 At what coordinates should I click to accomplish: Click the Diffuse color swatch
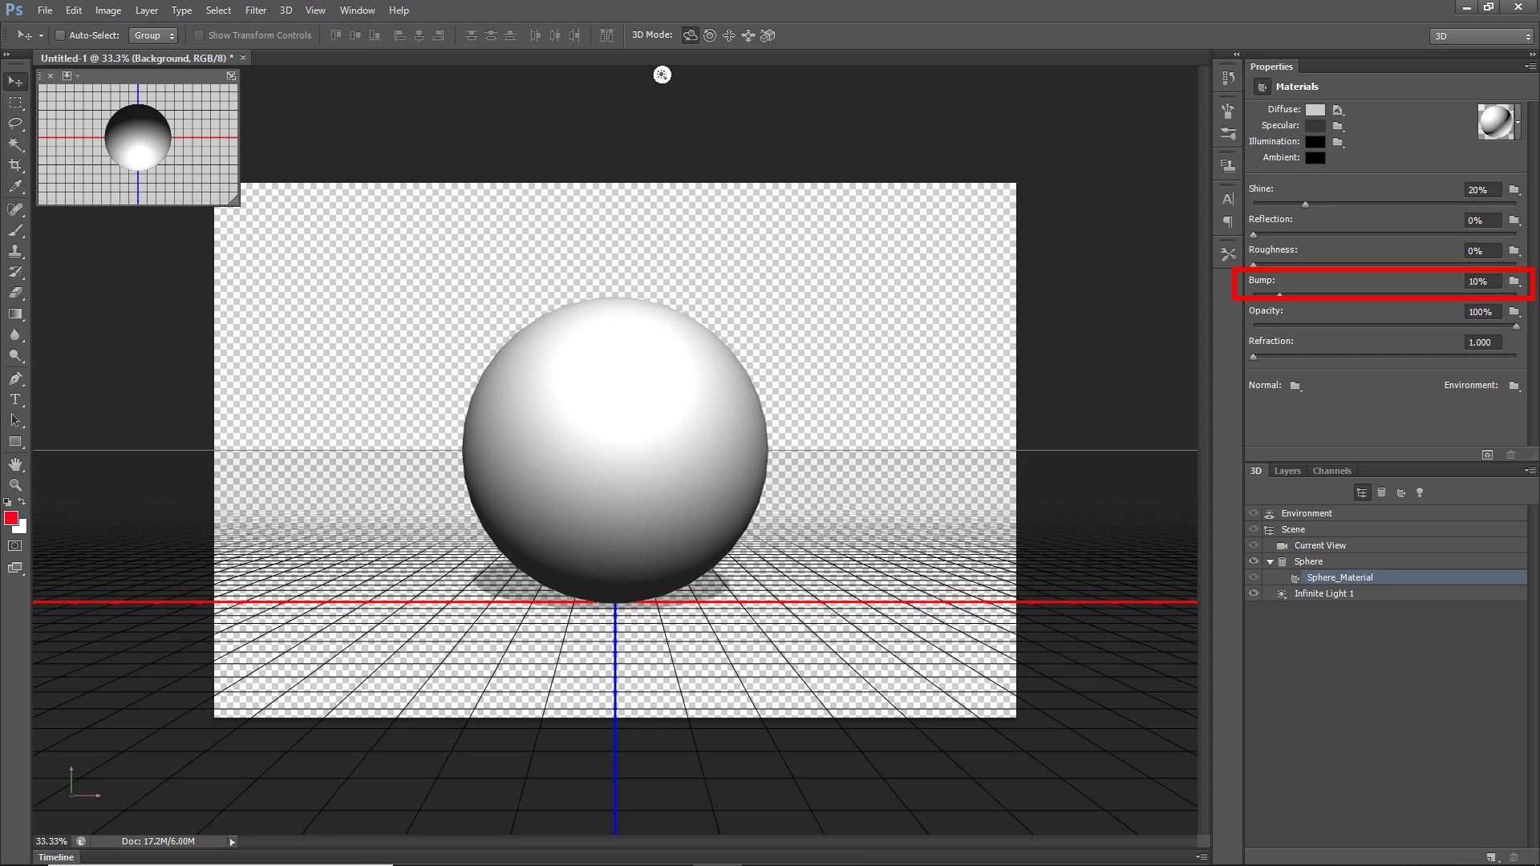point(1315,110)
